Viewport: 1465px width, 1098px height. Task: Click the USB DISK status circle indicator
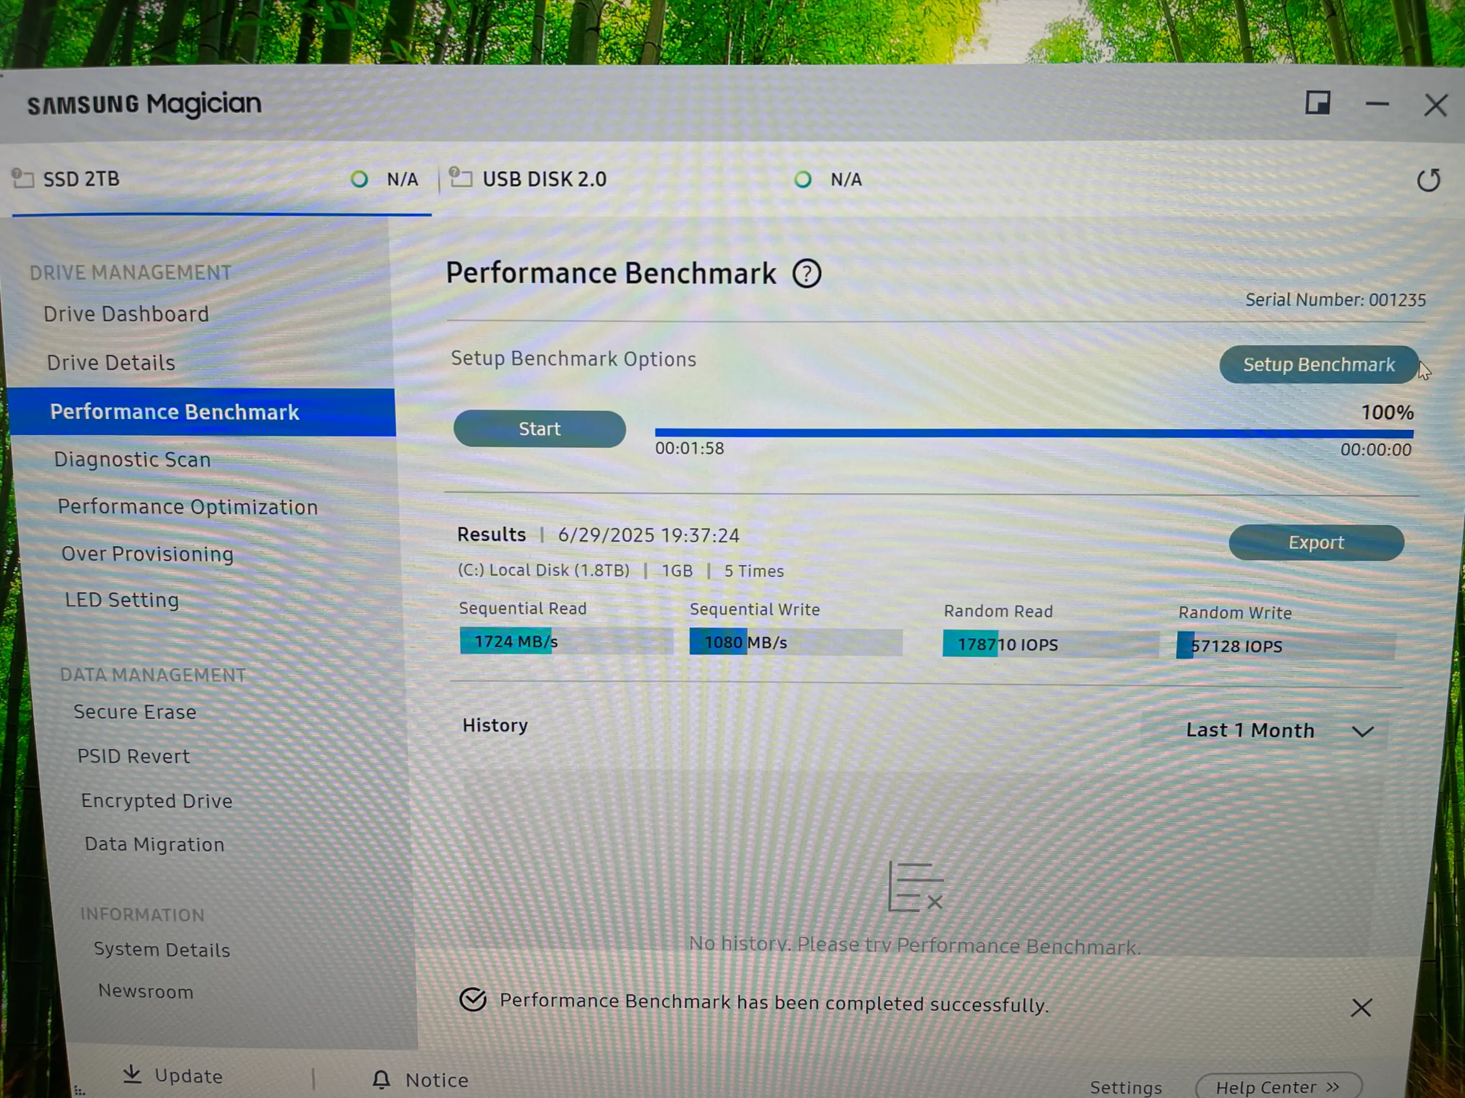click(803, 179)
